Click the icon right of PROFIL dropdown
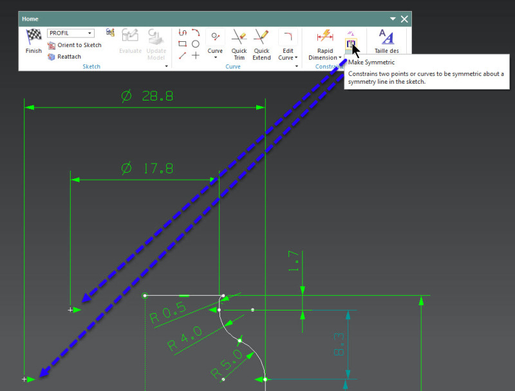This screenshot has width=515, height=391. [110, 32]
